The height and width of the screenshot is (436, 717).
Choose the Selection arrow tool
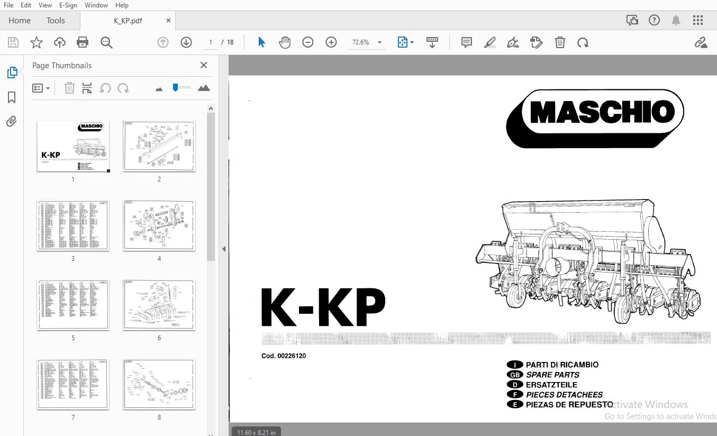[261, 42]
